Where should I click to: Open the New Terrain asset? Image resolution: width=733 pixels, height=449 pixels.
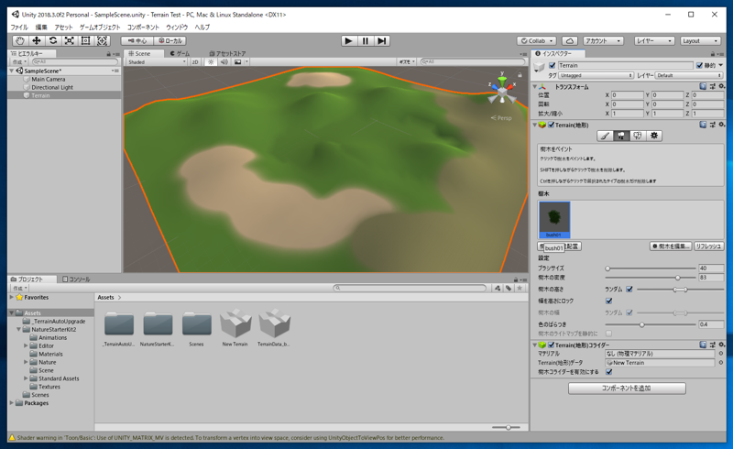coord(235,327)
